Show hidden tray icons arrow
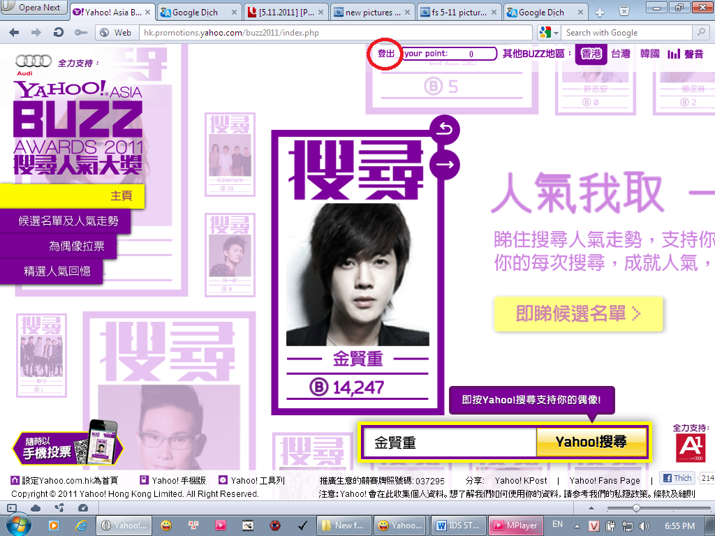The image size is (715, 536). click(x=577, y=526)
